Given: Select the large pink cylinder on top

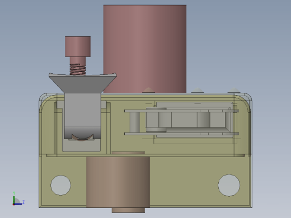Looking at the screenshot, I should tap(145, 49).
